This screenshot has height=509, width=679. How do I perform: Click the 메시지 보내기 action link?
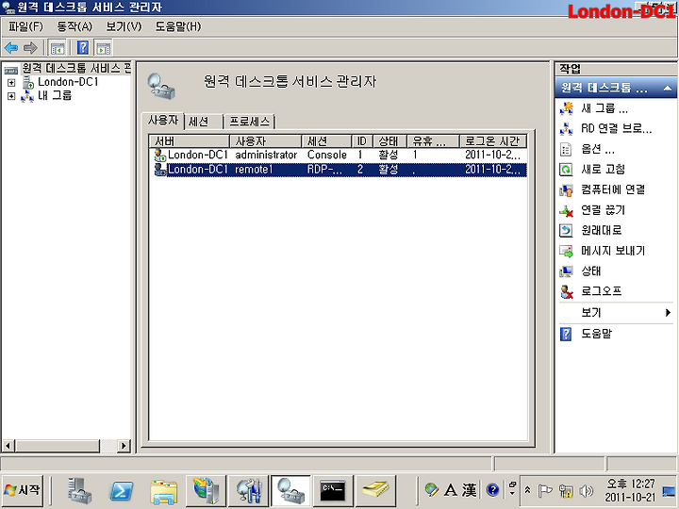coord(613,251)
